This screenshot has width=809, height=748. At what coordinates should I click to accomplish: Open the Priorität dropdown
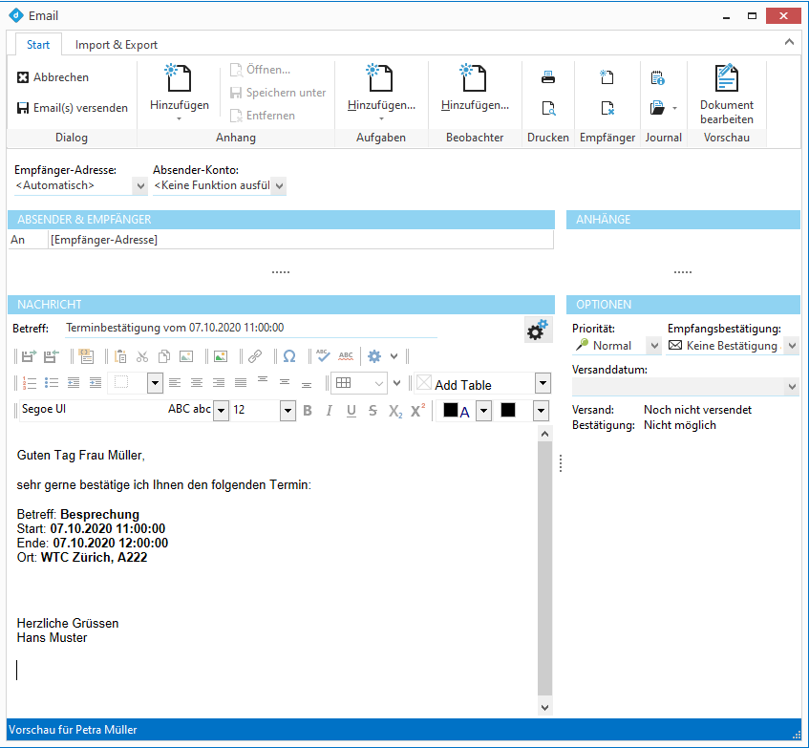(654, 345)
